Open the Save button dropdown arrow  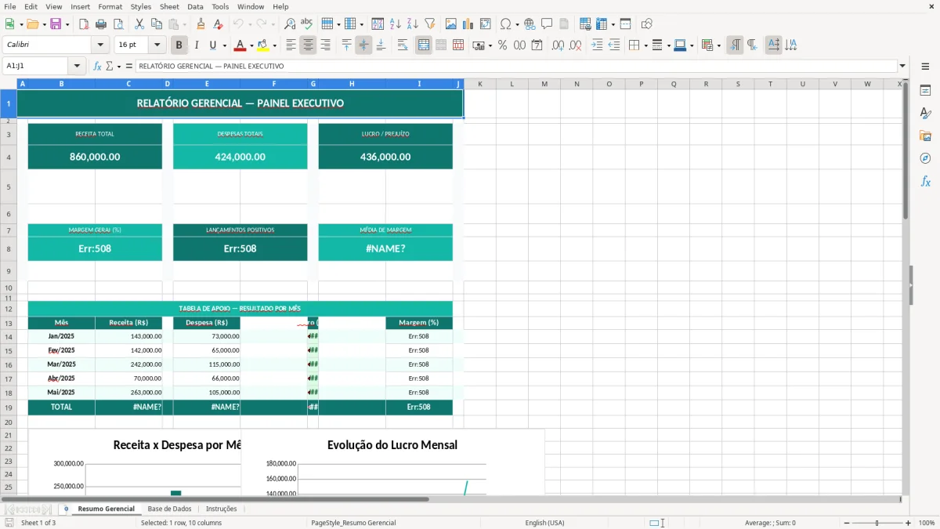point(67,24)
